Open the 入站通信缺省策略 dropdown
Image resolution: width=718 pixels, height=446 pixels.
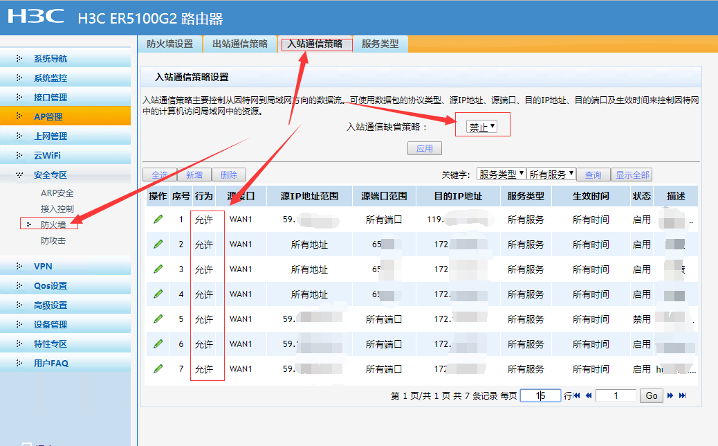coord(481,127)
